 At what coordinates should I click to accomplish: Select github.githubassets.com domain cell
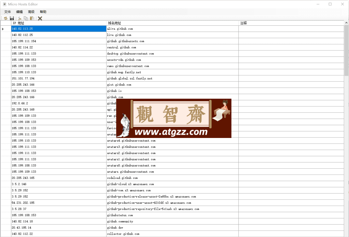click(x=172, y=41)
